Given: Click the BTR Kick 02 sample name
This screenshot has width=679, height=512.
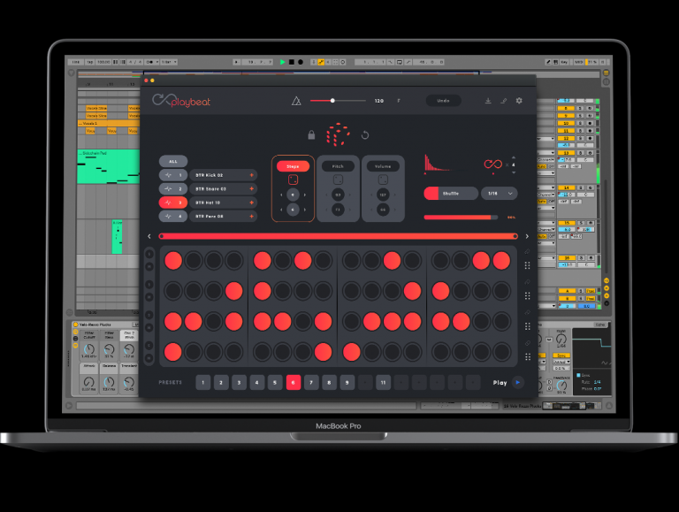Looking at the screenshot, I should (210, 175).
